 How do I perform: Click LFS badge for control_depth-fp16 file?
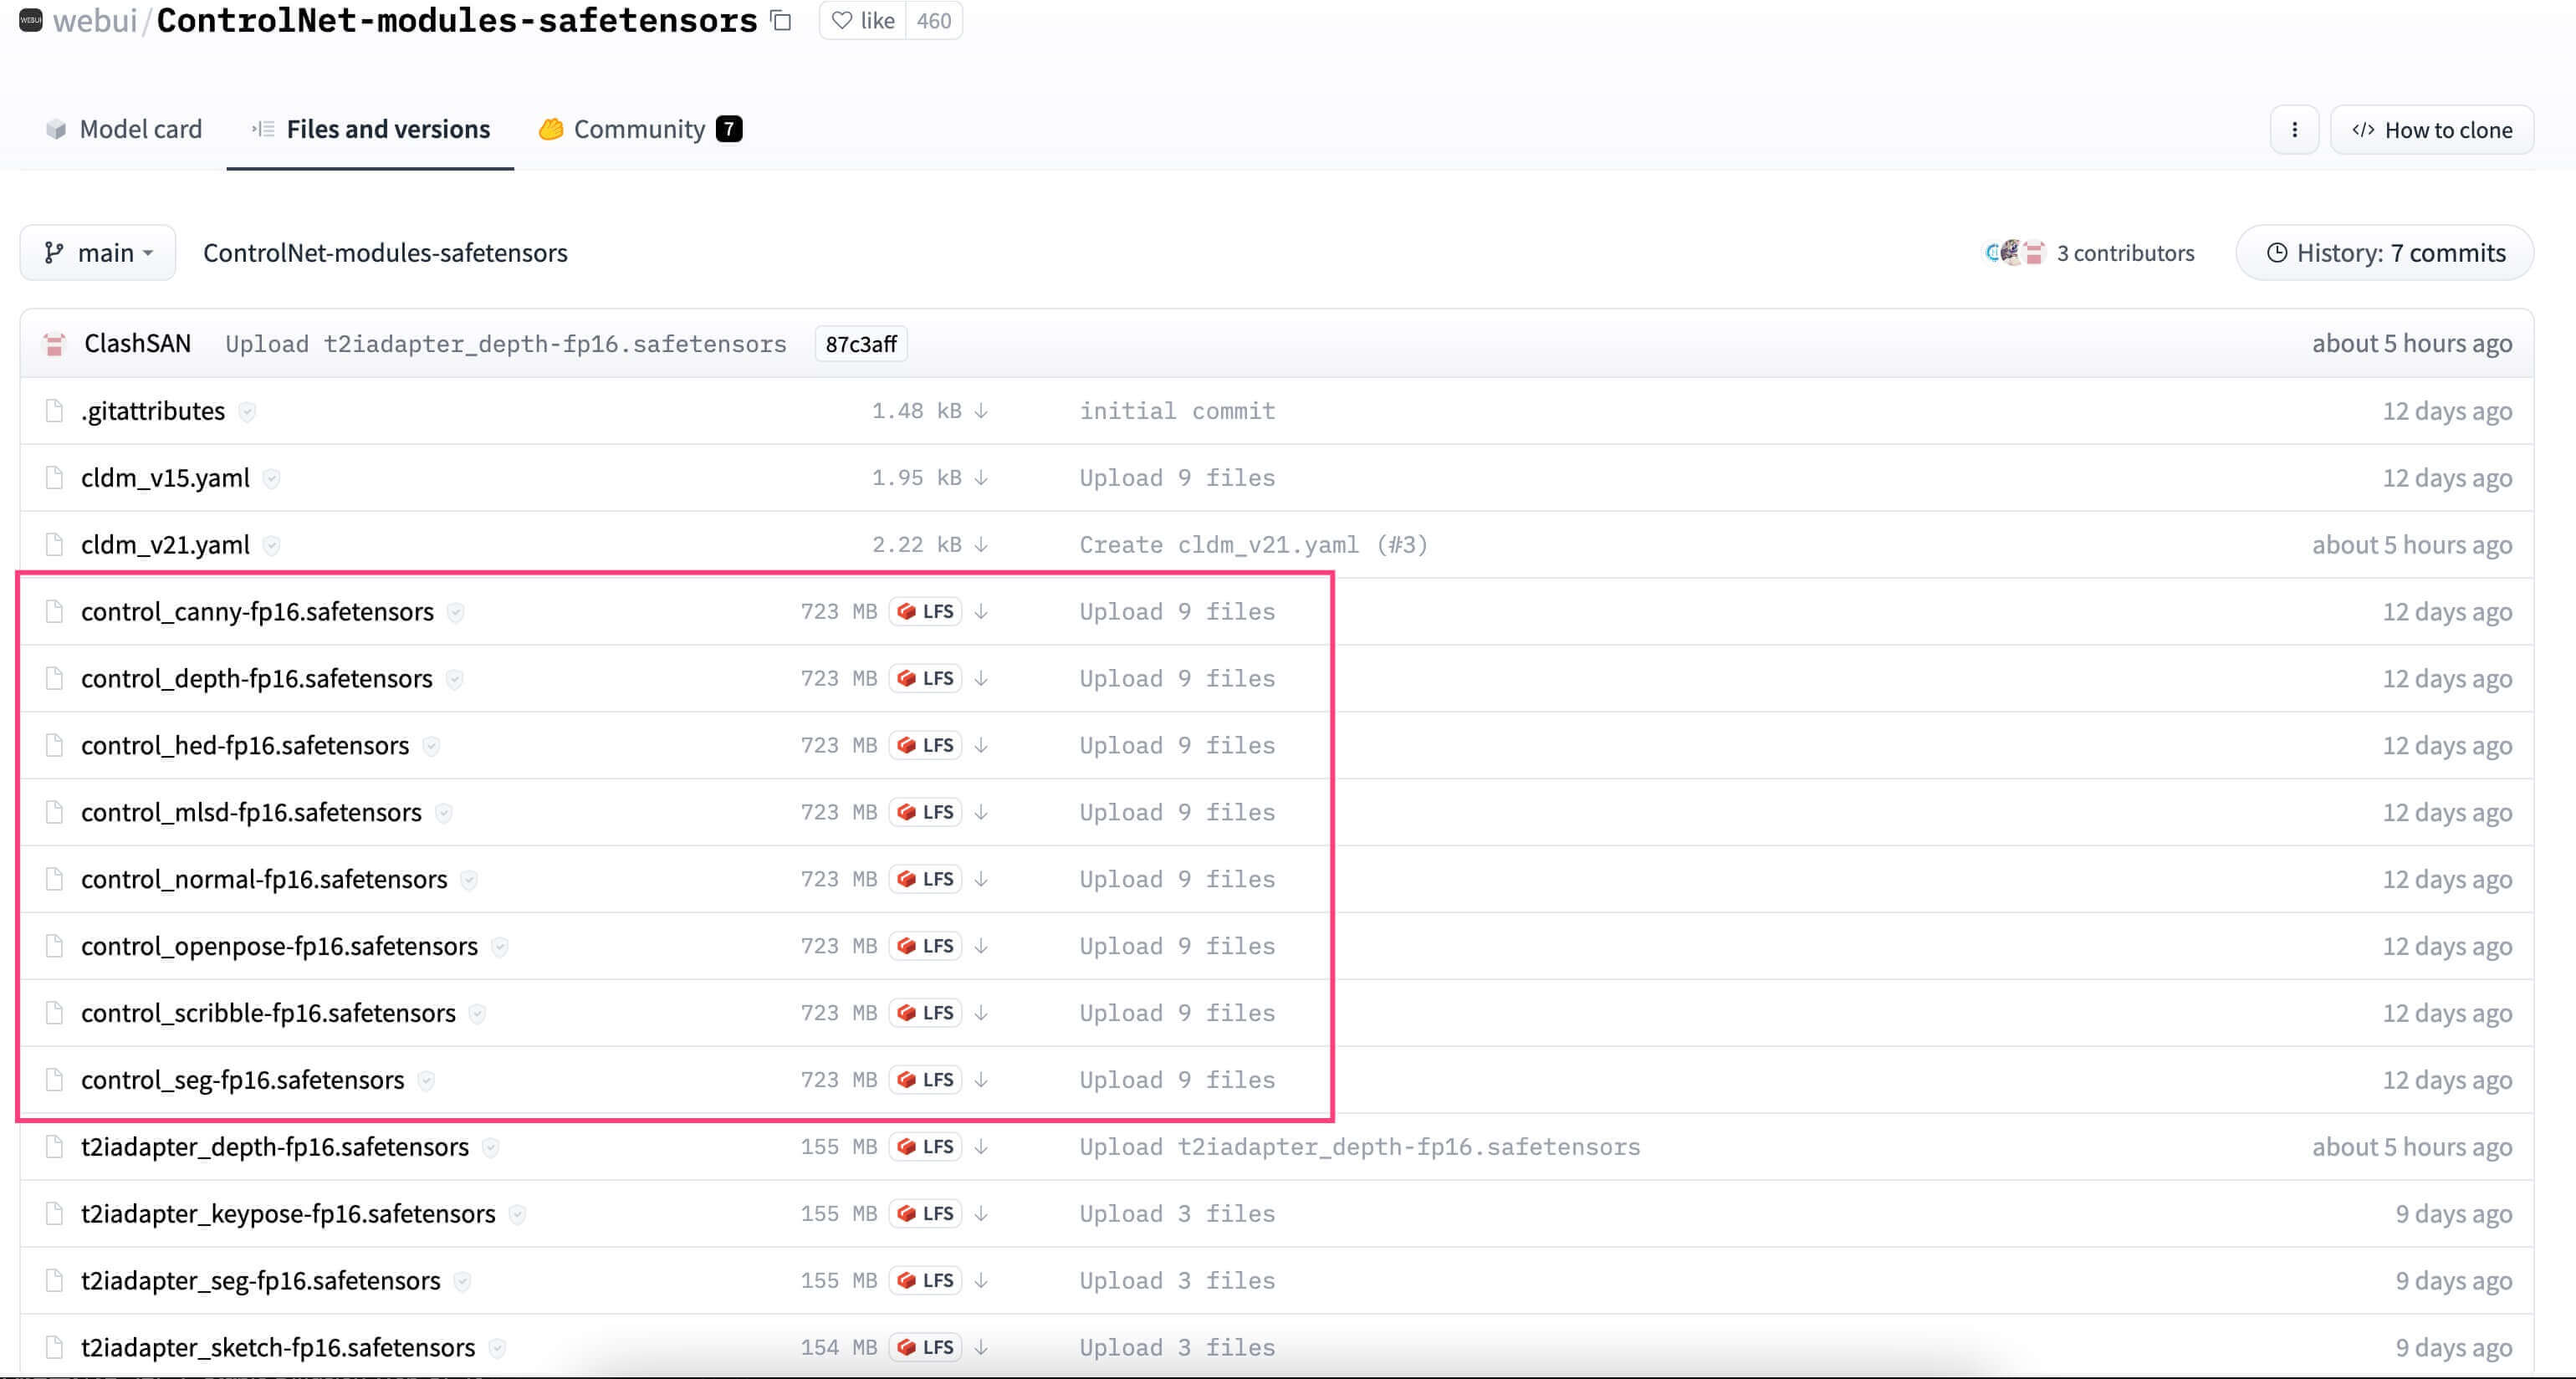(x=926, y=678)
